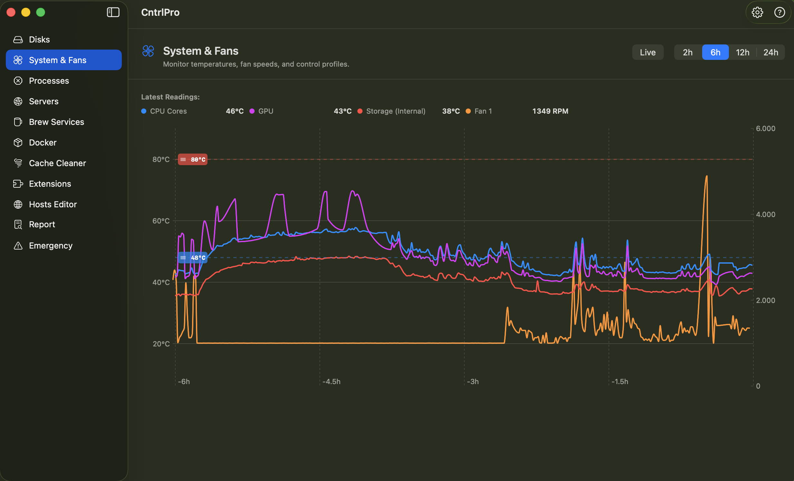Click the Extensions puzzle icon

click(18, 184)
